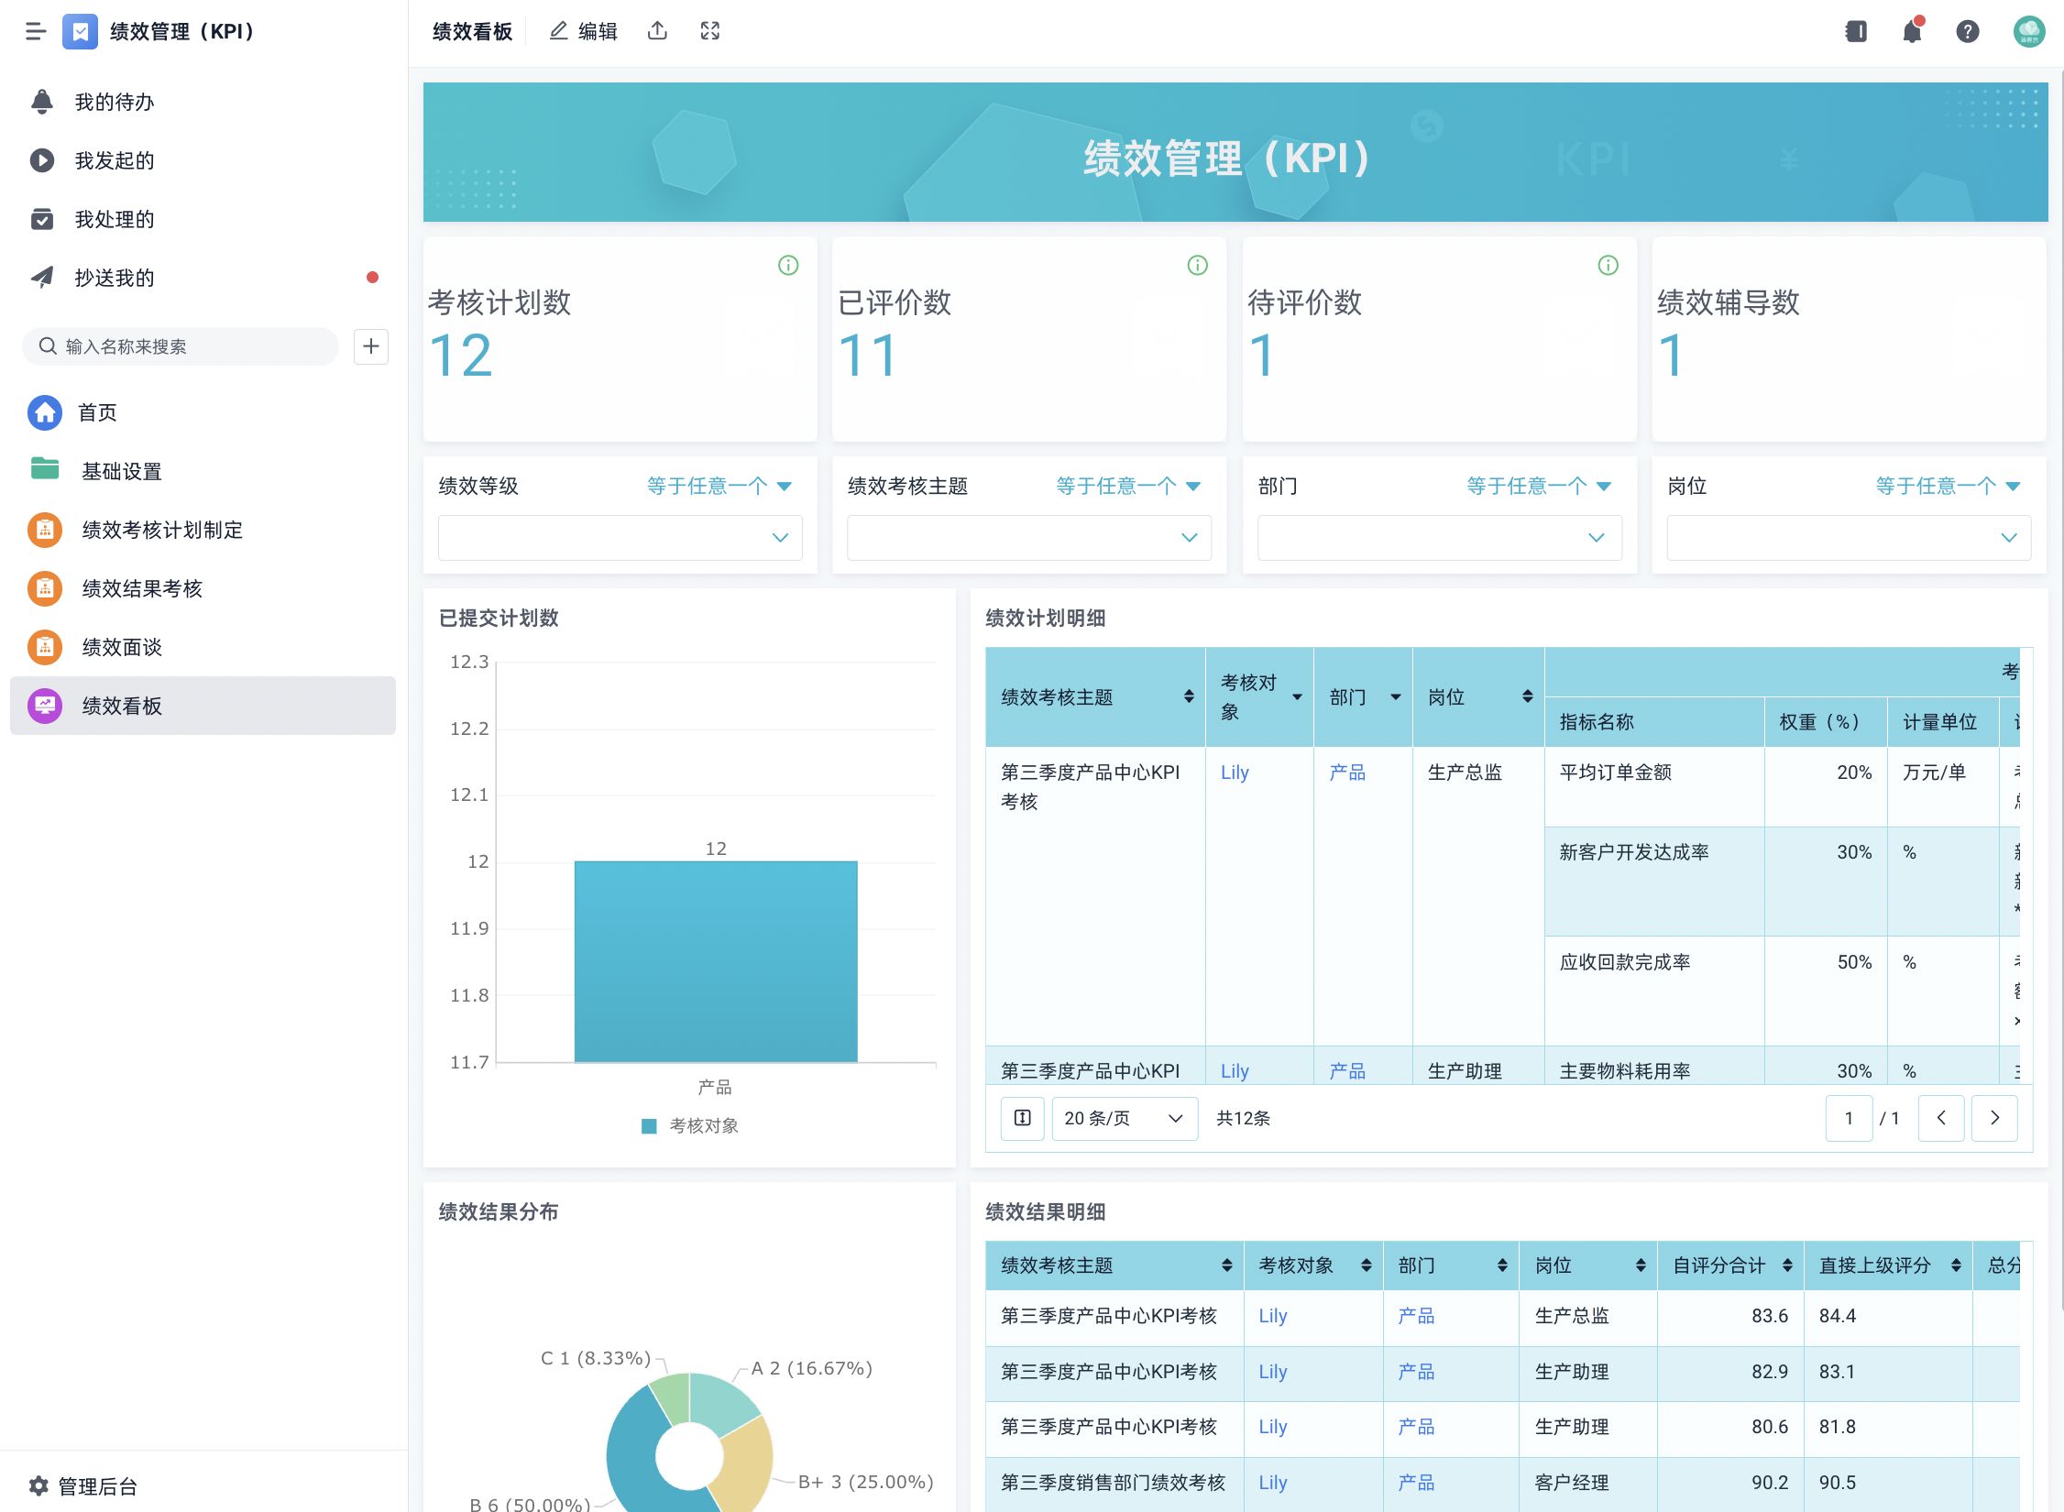Open the user avatar menu
This screenshot has height=1512, width=2064.
coord(2028,30)
